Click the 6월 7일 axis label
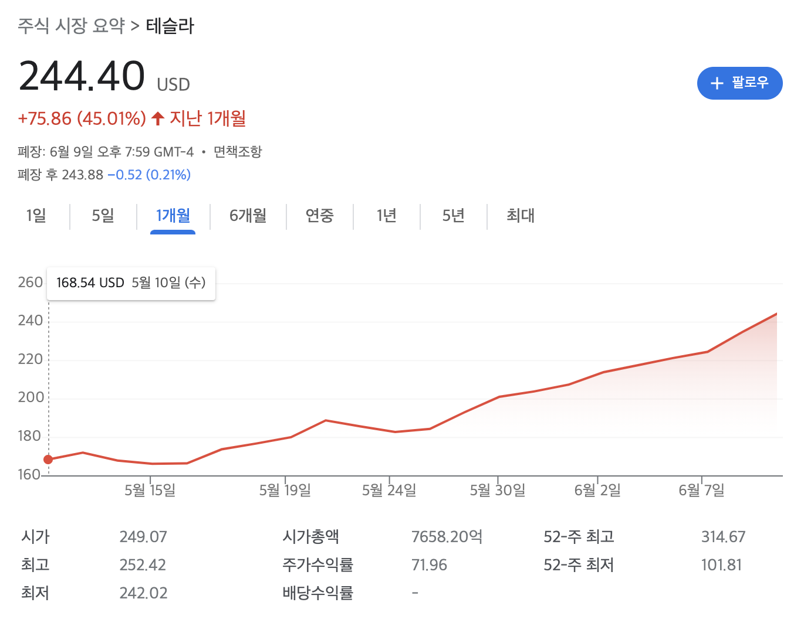This screenshot has height=626, width=804. [701, 490]
